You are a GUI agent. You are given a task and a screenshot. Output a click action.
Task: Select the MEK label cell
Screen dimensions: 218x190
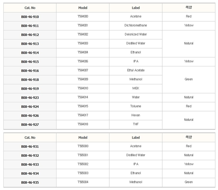tap(136, 88)
